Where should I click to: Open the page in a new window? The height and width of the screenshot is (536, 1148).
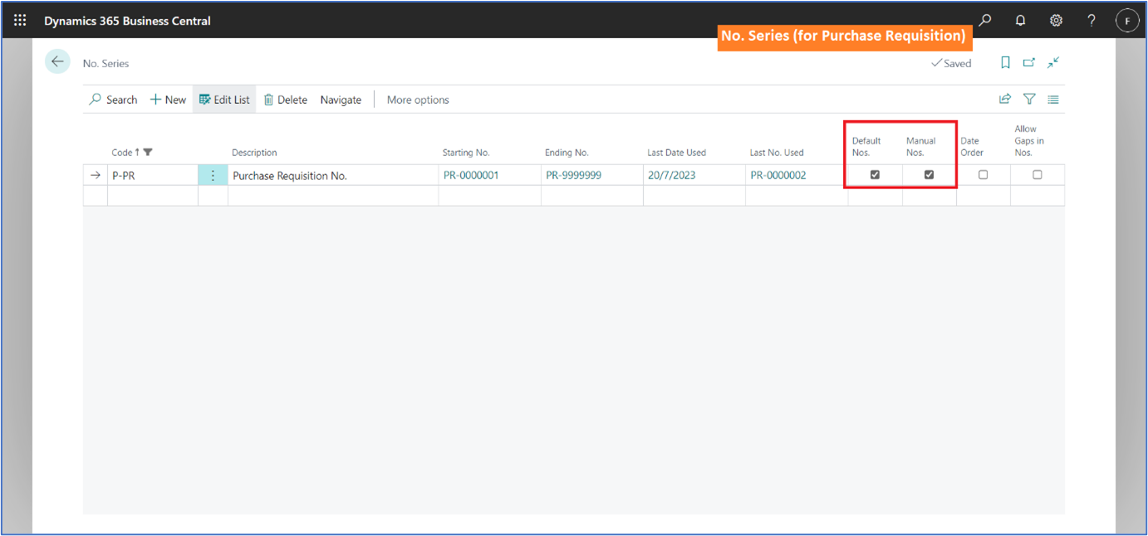point(1029,63)
